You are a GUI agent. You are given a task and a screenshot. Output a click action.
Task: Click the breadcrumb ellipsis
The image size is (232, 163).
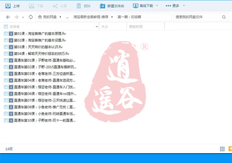[x=67, y=17]
